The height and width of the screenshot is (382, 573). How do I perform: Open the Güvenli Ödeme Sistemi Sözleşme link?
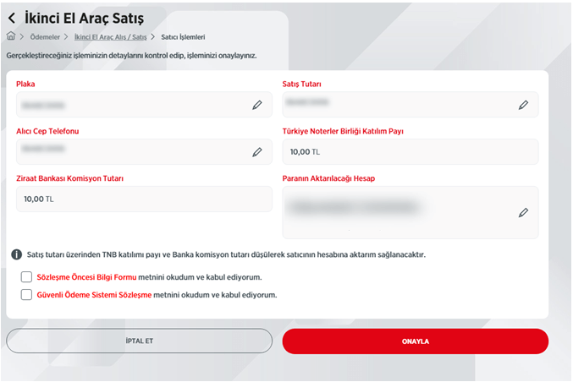click(x=94, y=295)
